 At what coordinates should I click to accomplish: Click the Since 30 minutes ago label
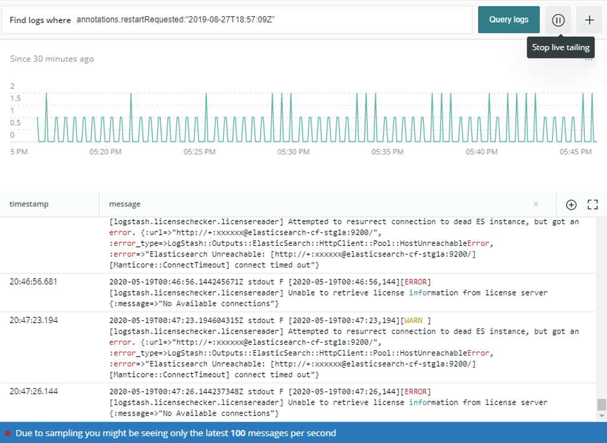coord(52,58)
